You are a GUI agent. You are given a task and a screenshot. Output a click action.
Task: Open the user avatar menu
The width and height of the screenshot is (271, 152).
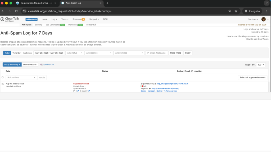(263, 19)
